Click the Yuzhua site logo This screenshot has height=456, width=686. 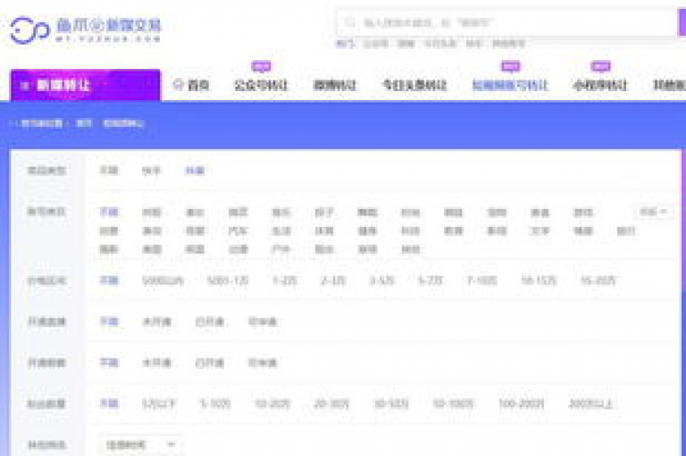tap(86, 30)
